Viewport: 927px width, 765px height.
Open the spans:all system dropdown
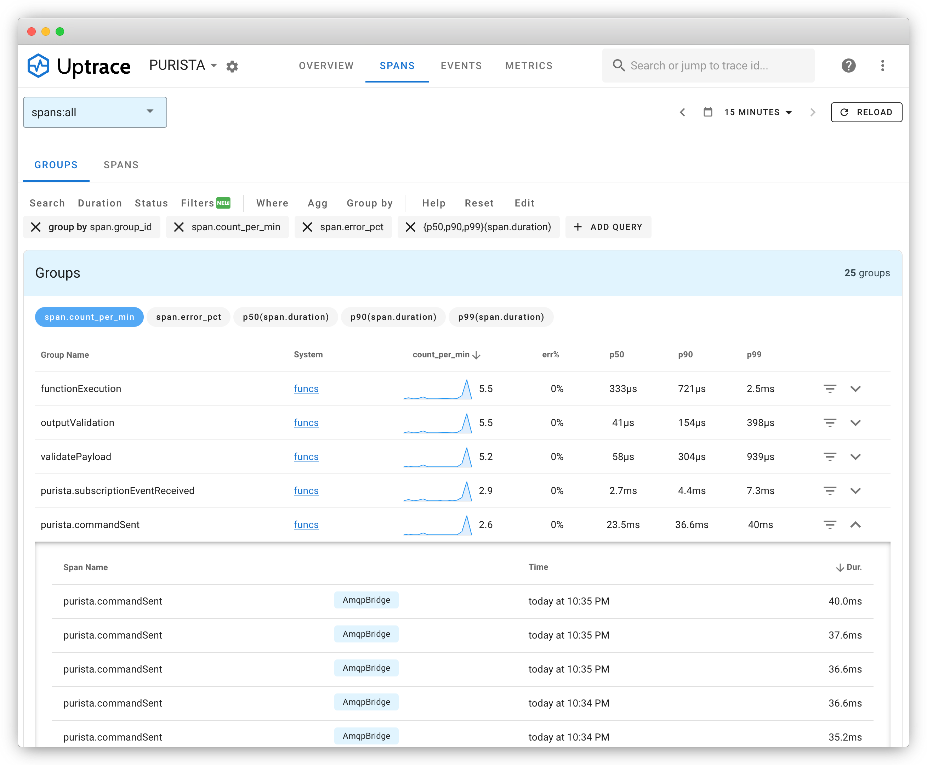pyautogui.click(x=95, y=112)
